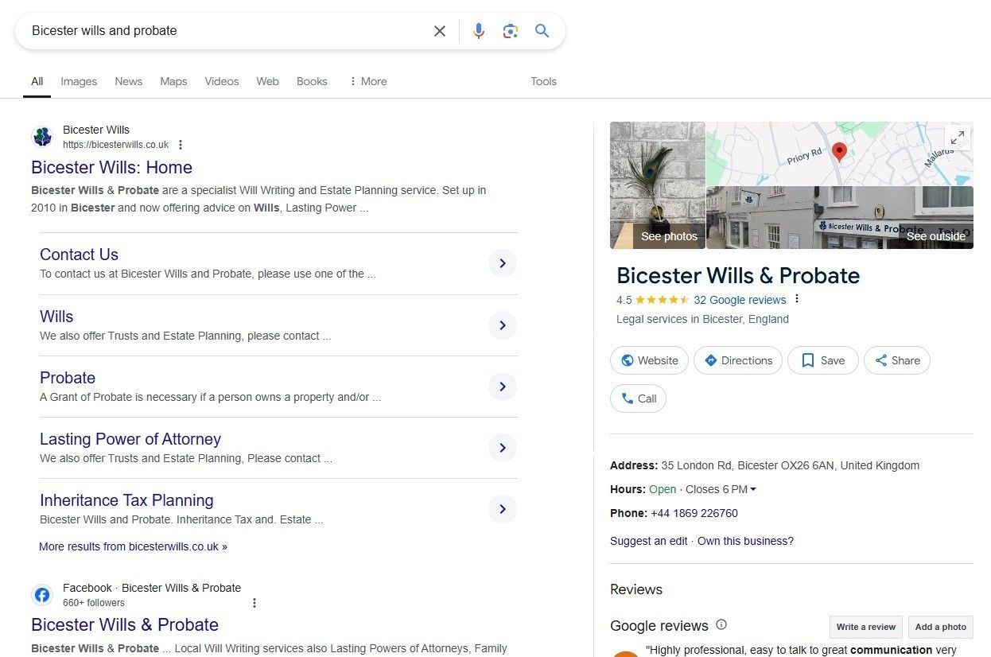
Task: Open Facebook Bicester Wills & Probate result
Action: 125,624
